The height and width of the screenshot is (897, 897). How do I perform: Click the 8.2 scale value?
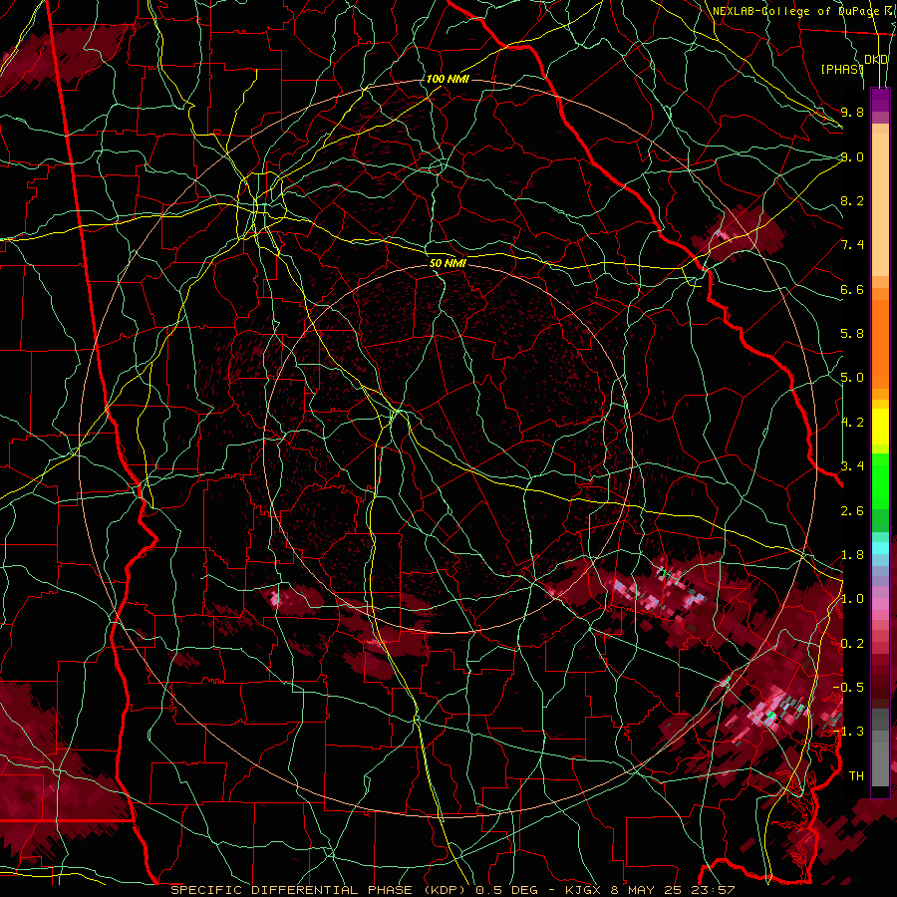click(x=852, y=200)
